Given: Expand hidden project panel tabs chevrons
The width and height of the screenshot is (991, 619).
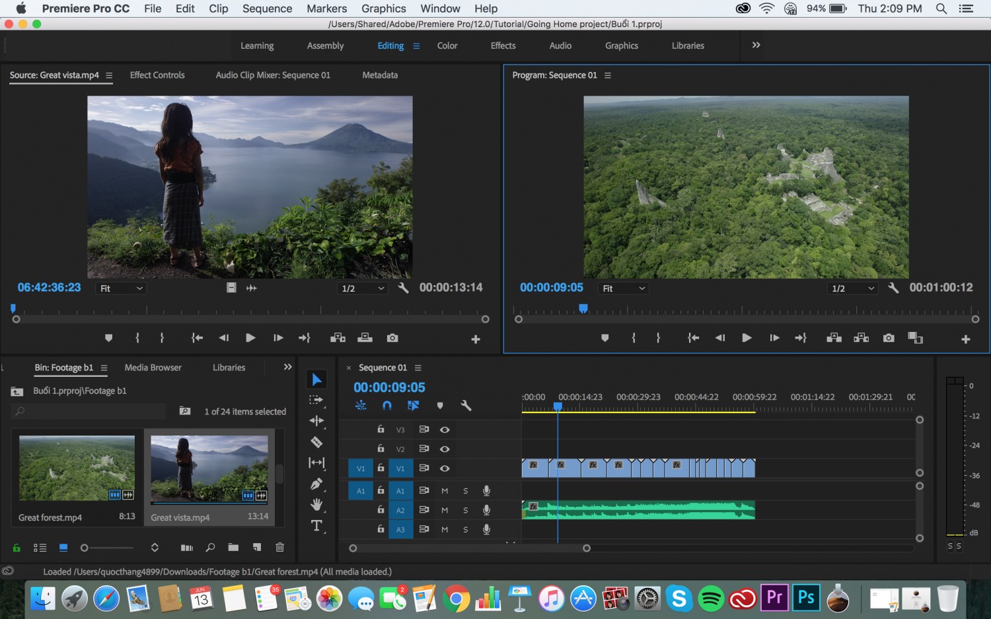Looking at the screenshot, I should 287,367.
